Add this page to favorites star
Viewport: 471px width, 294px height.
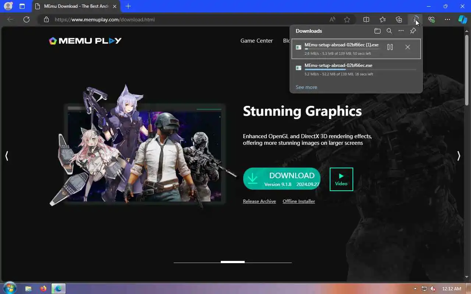(x=347, y=19)
